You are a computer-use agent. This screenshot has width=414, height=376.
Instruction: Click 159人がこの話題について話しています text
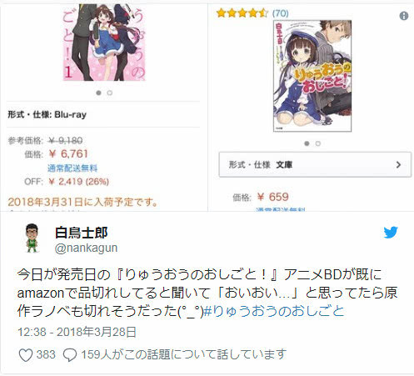(x=183, y=354)
